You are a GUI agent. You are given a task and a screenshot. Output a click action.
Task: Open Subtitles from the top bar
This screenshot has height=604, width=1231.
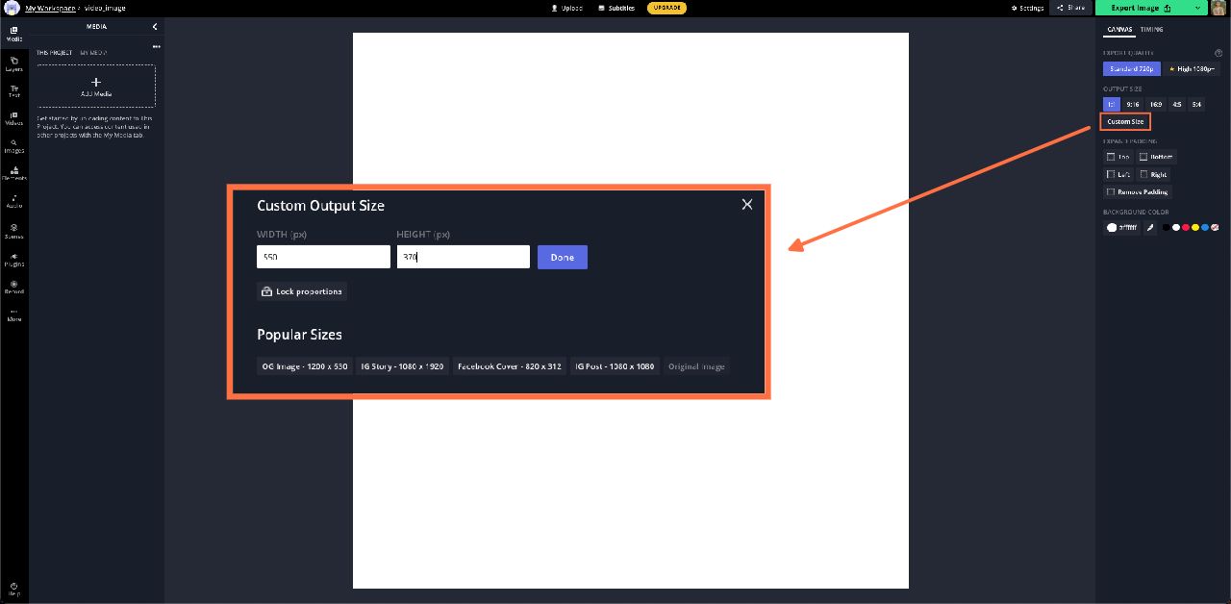pos(615,8)
